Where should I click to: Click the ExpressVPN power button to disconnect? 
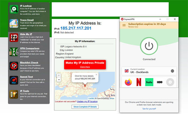pyautogui.click(x=149, y=46)
